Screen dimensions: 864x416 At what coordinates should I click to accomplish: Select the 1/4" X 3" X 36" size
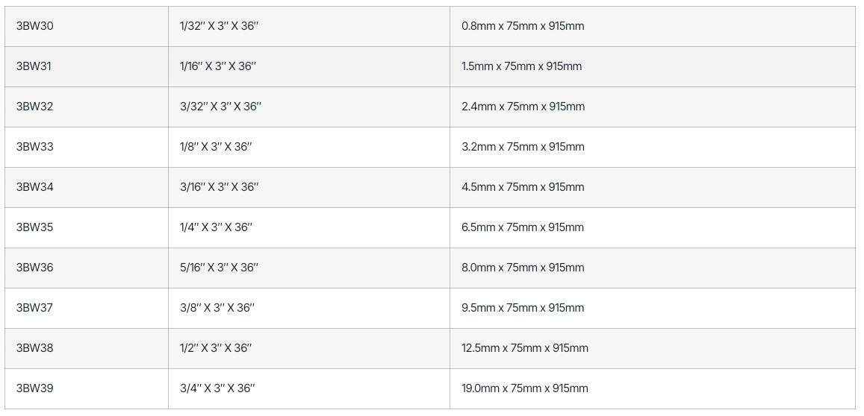[216, 227]
